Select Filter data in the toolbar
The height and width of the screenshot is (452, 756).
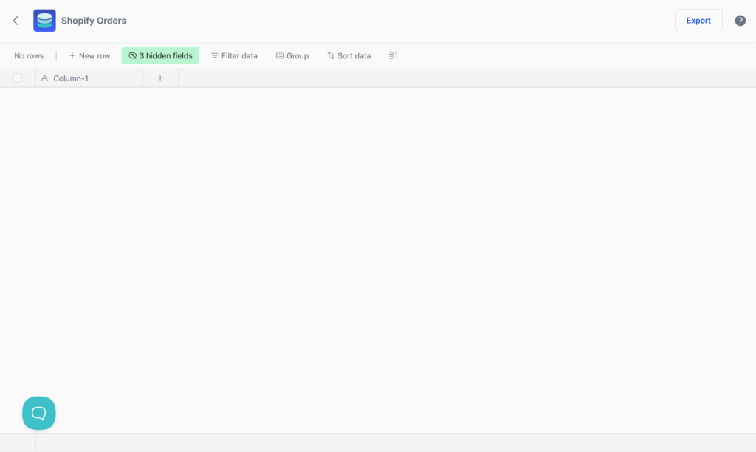click(x=234, y=55)
